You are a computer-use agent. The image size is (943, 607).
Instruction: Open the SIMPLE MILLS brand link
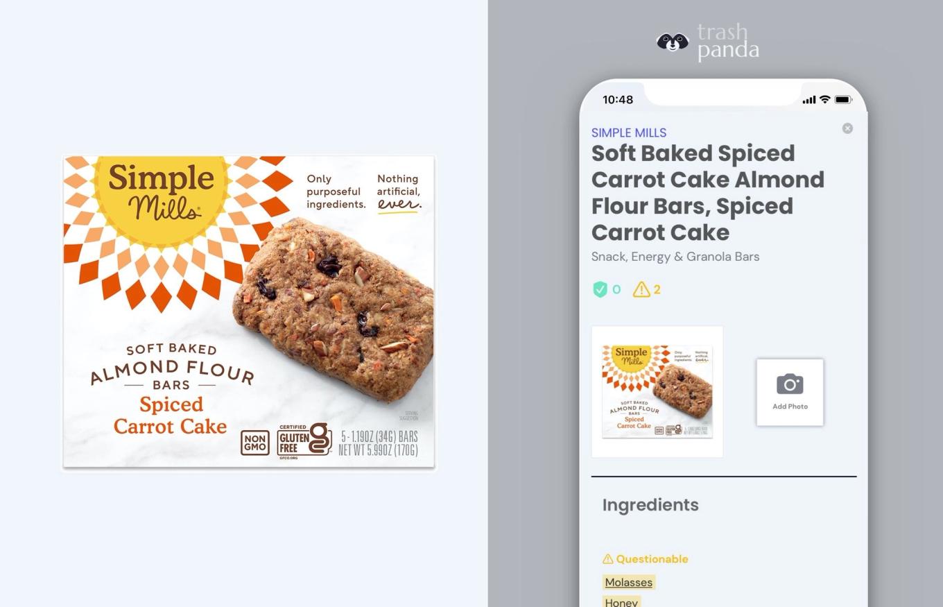(628, 132)
